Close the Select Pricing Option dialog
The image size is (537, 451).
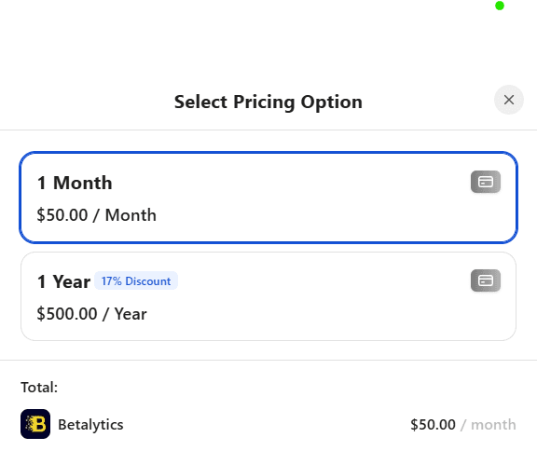point(509,100)
